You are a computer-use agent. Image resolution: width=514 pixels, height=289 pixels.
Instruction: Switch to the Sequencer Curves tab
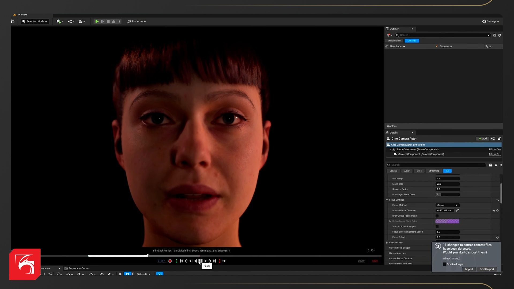pos(79,268)
